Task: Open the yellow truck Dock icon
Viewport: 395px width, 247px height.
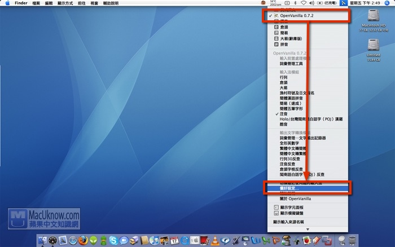Action: (x=134, y=241)
